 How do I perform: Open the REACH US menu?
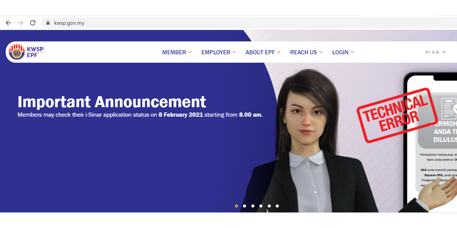(x=306, y=52)
